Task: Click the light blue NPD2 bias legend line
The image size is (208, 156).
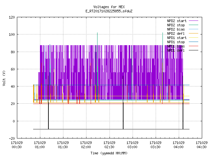Action: point(193,29)
